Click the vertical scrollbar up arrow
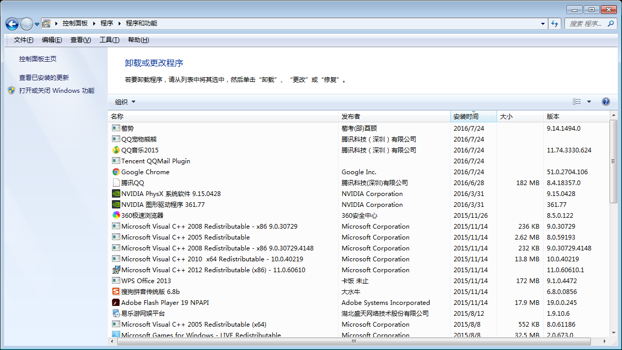Image resolution: width=622 pixels, height=350 pixels. coord(614,115)
